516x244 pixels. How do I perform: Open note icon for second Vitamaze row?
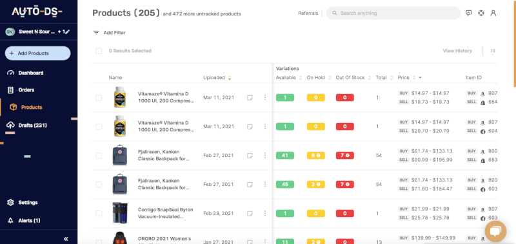[x=250, y=126]
